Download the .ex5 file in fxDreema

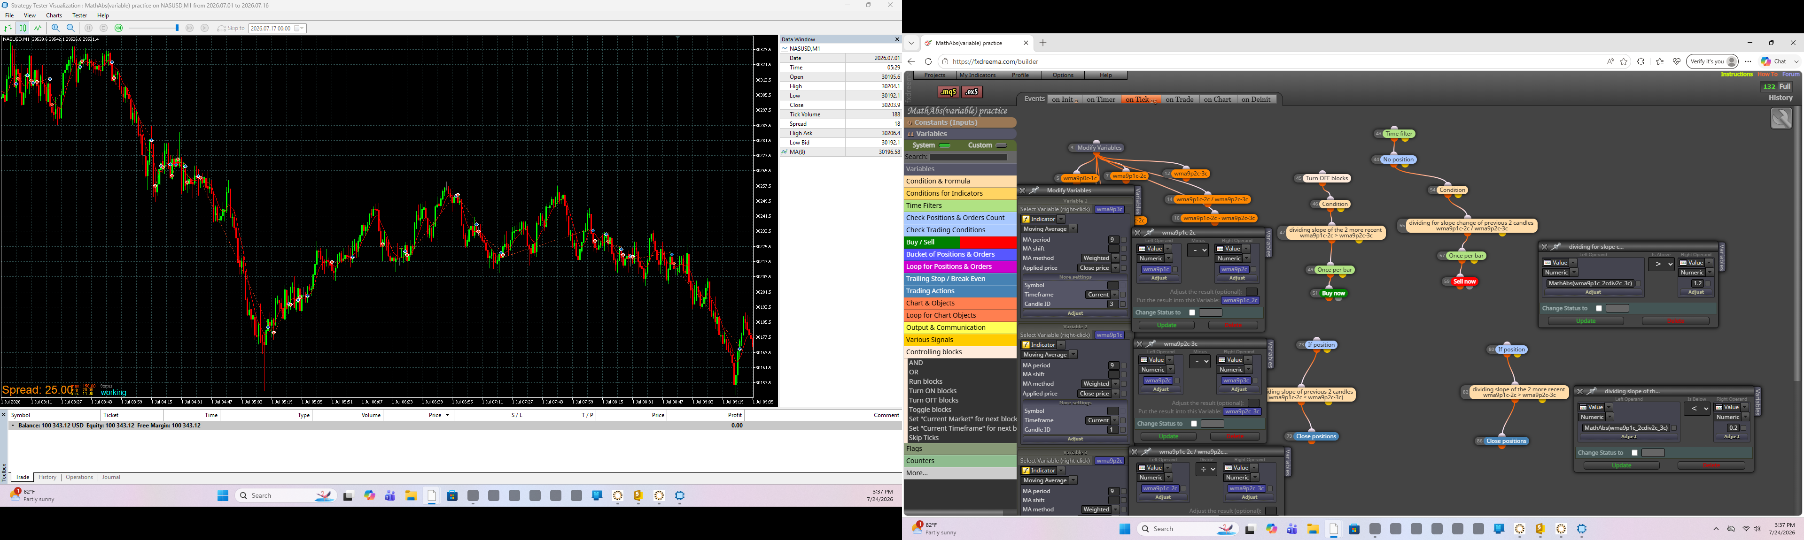pyautogui.click(x=972, y=91)
